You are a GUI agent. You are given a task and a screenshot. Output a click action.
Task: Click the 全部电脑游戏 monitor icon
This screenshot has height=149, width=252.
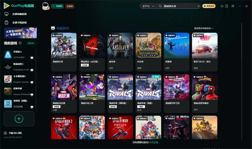click(7, 14)
